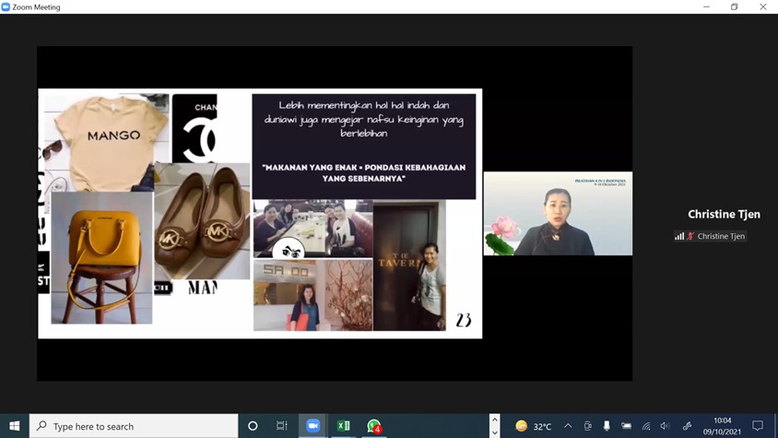Open the microphone tray icon

(x=607, y=426)
